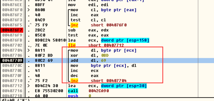Click 'lea ecx, dword ptr [esp+30]' line
This screenshot has width=214, height=101.
pos(108,86)
